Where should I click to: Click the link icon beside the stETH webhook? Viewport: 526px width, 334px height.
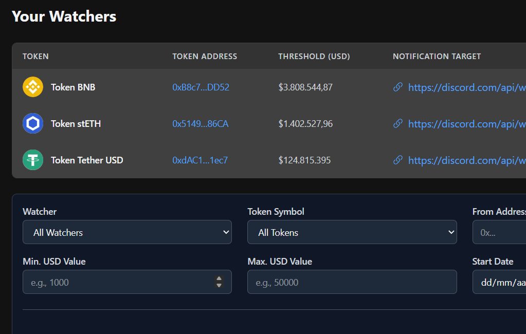[x=397, y=124]
